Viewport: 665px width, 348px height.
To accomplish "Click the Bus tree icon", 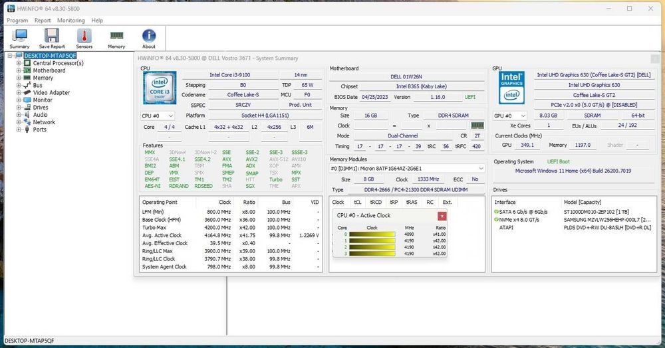I will [x=27, y=85].
